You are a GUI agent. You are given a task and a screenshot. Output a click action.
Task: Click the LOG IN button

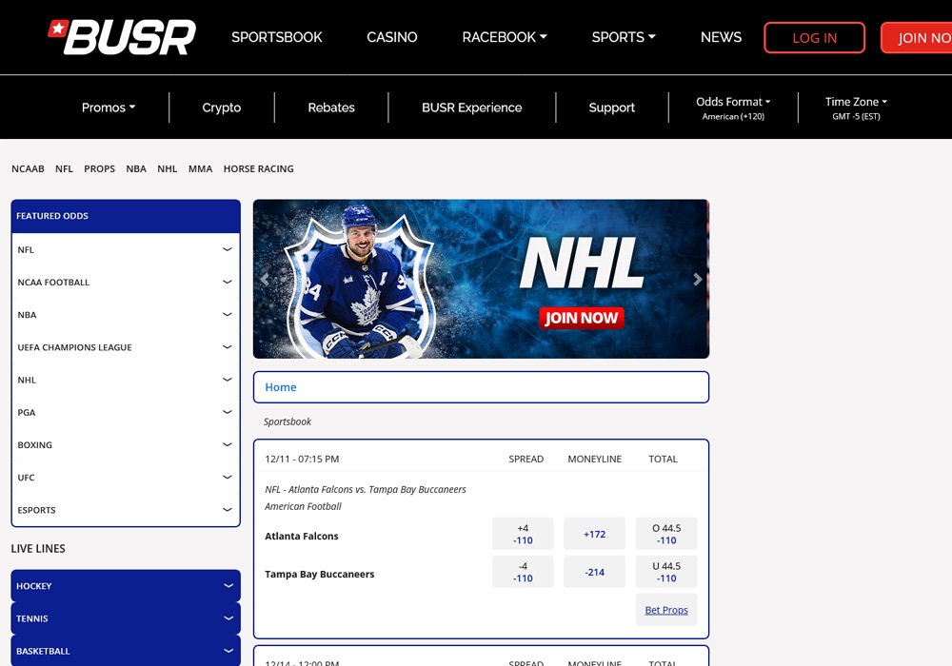(x=814, y=37)
